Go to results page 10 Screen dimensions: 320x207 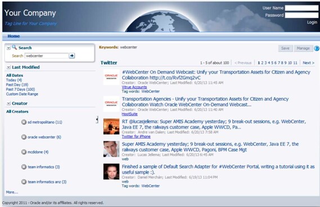[290, 63]
